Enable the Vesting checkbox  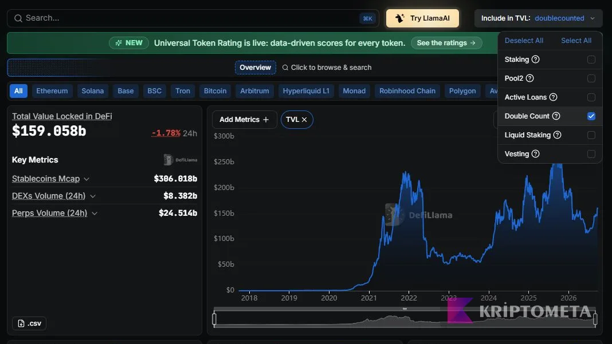click(591, 154)
